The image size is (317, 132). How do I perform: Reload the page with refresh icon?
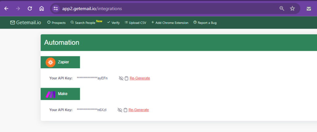30,9
